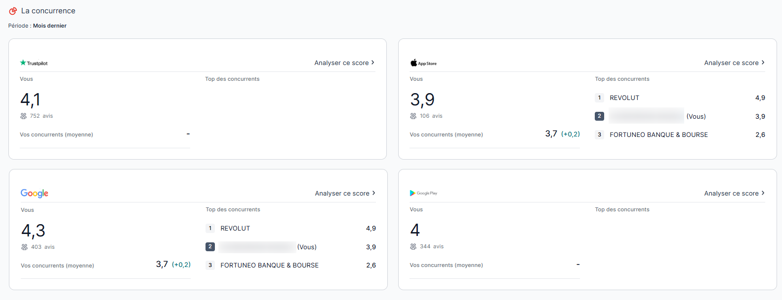Select FORTUNEO BANQUE & BOURSE in App Store card

pyautogui.click(x=659, y=135)
